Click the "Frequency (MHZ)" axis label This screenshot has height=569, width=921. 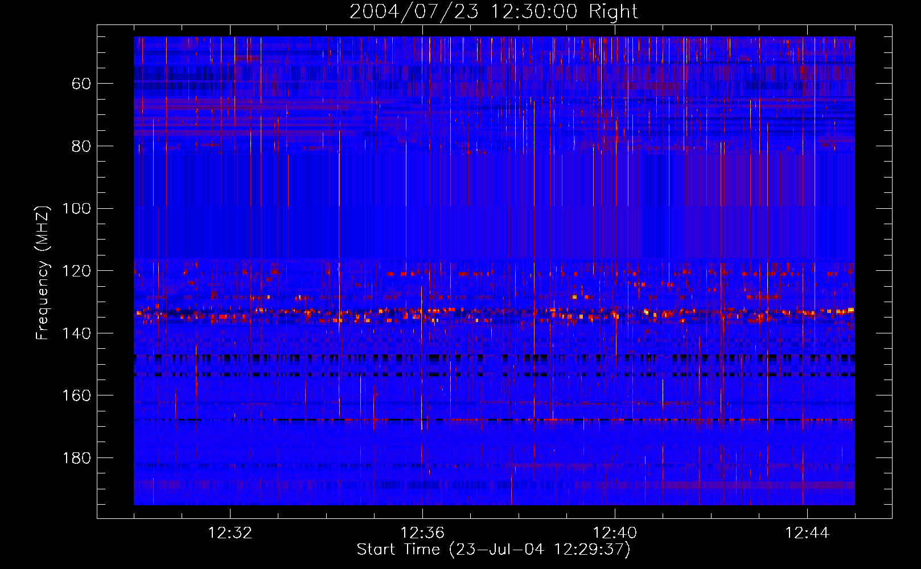pyautogui.click(x=43, y=272)
